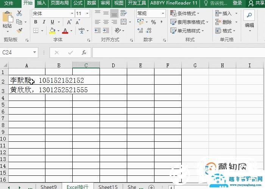Click the Cut scissors icon
The image size is (265, 189).
[19, 13]
